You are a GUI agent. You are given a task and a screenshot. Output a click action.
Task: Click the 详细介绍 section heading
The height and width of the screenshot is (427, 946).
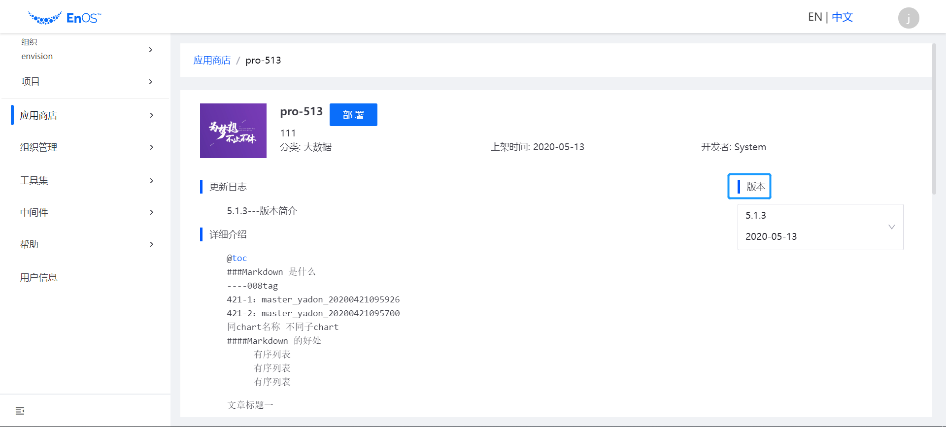(228, 234)
